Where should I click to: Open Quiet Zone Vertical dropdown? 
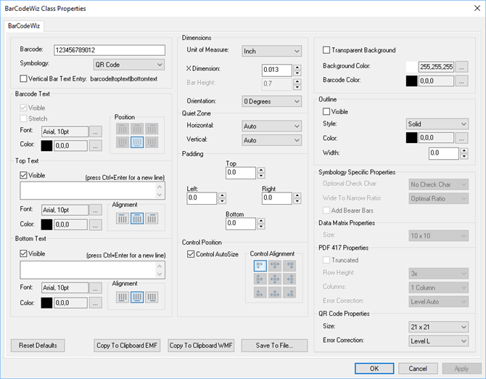pyautogui.click(x=271, y=140)
